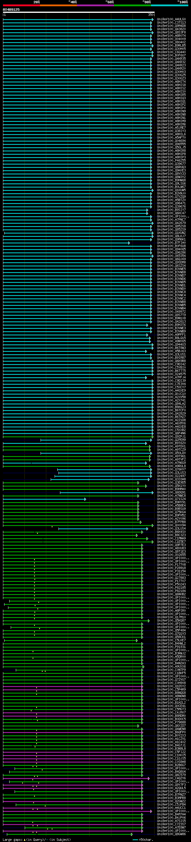
Task: Click UniRef100_O24575 hit label
Action: [171, 374]
